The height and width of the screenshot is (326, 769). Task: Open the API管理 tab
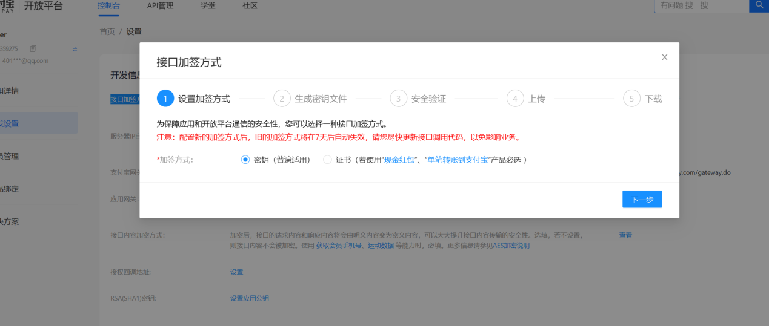click(160, 6)
